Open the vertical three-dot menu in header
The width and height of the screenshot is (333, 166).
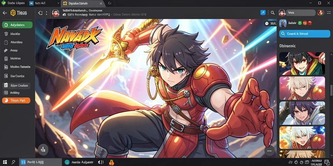pos(46,13)
